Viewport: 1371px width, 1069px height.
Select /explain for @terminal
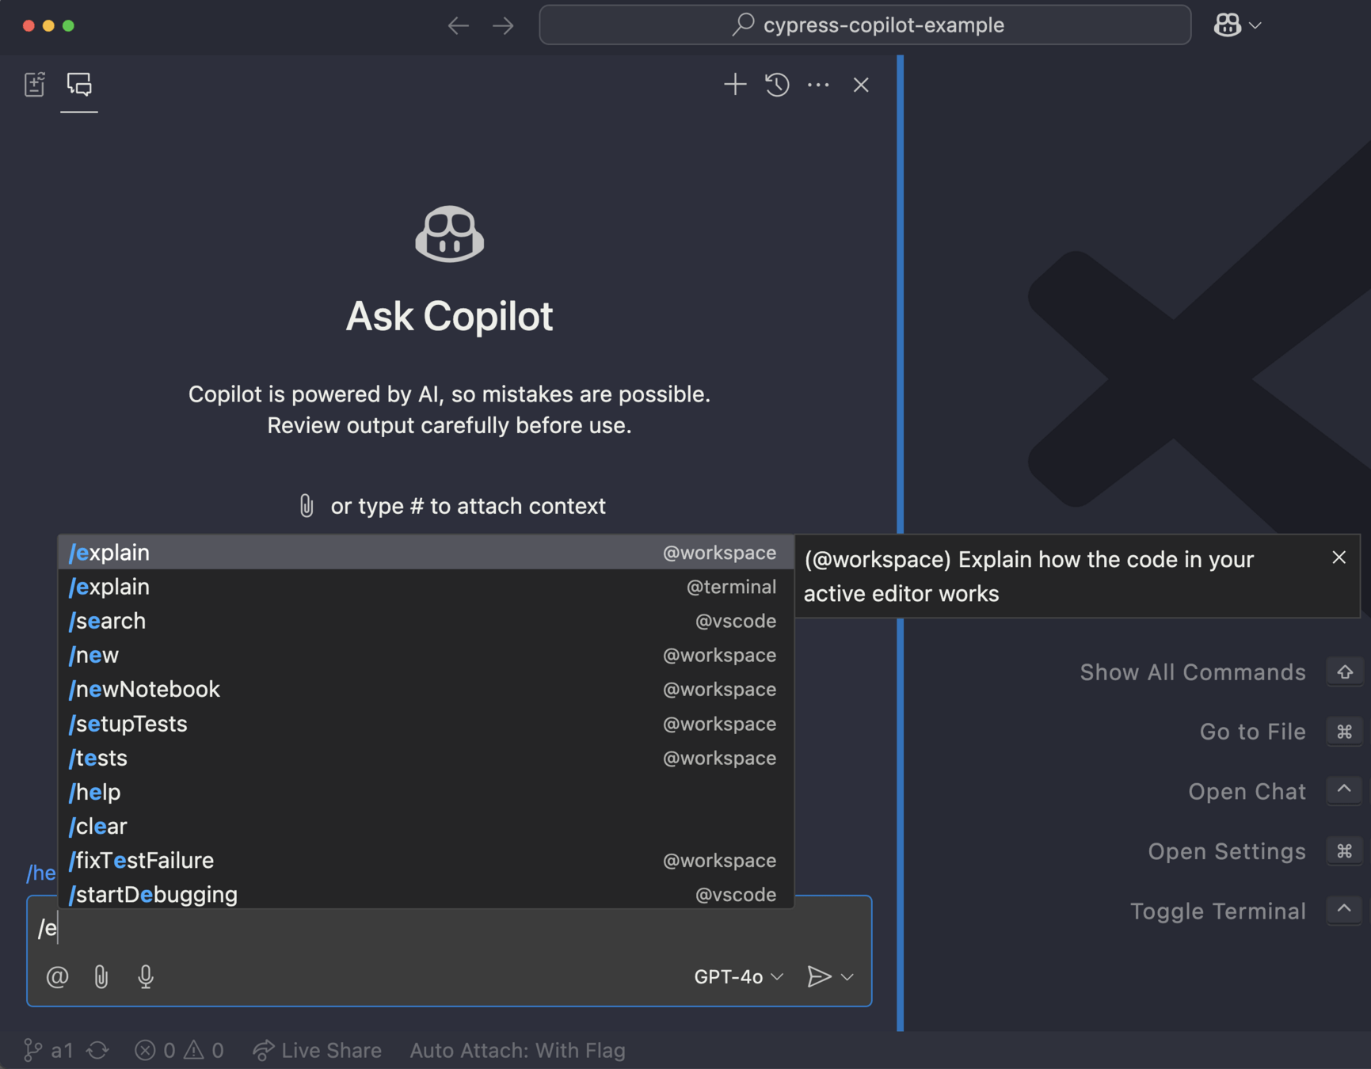coord(426,587)
